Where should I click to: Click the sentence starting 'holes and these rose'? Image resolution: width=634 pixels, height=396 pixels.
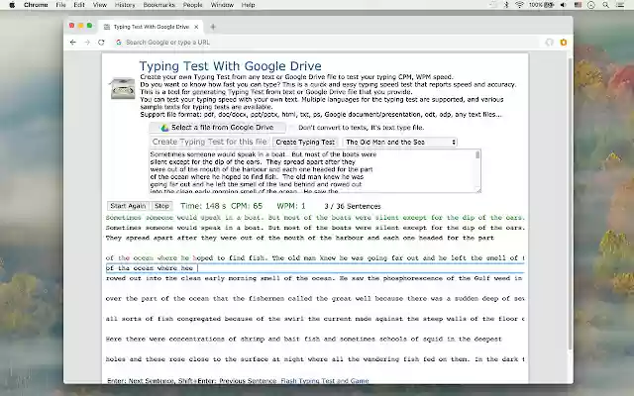click(315, 359)
